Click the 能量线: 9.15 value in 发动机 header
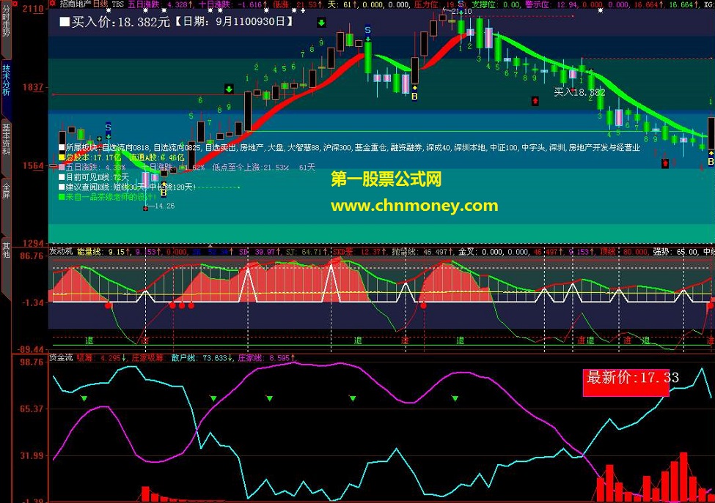Viewport: 715px width, 503px height. click(x=103, y=251)
